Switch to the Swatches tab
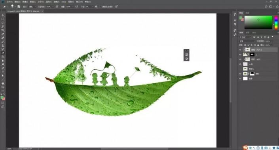Image resolution: width=279 pixels, height=150 pixels. (247, 13)
